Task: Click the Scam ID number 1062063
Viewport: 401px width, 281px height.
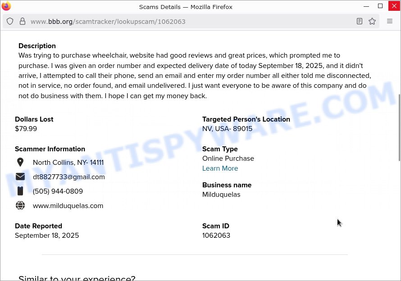Action: (x=216, y=236)
